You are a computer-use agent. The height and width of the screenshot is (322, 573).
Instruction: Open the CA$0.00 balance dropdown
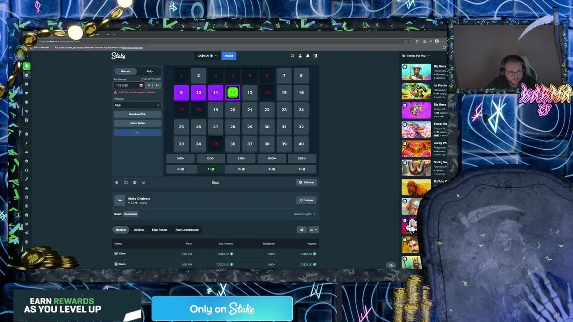click(x=207, y=56)
